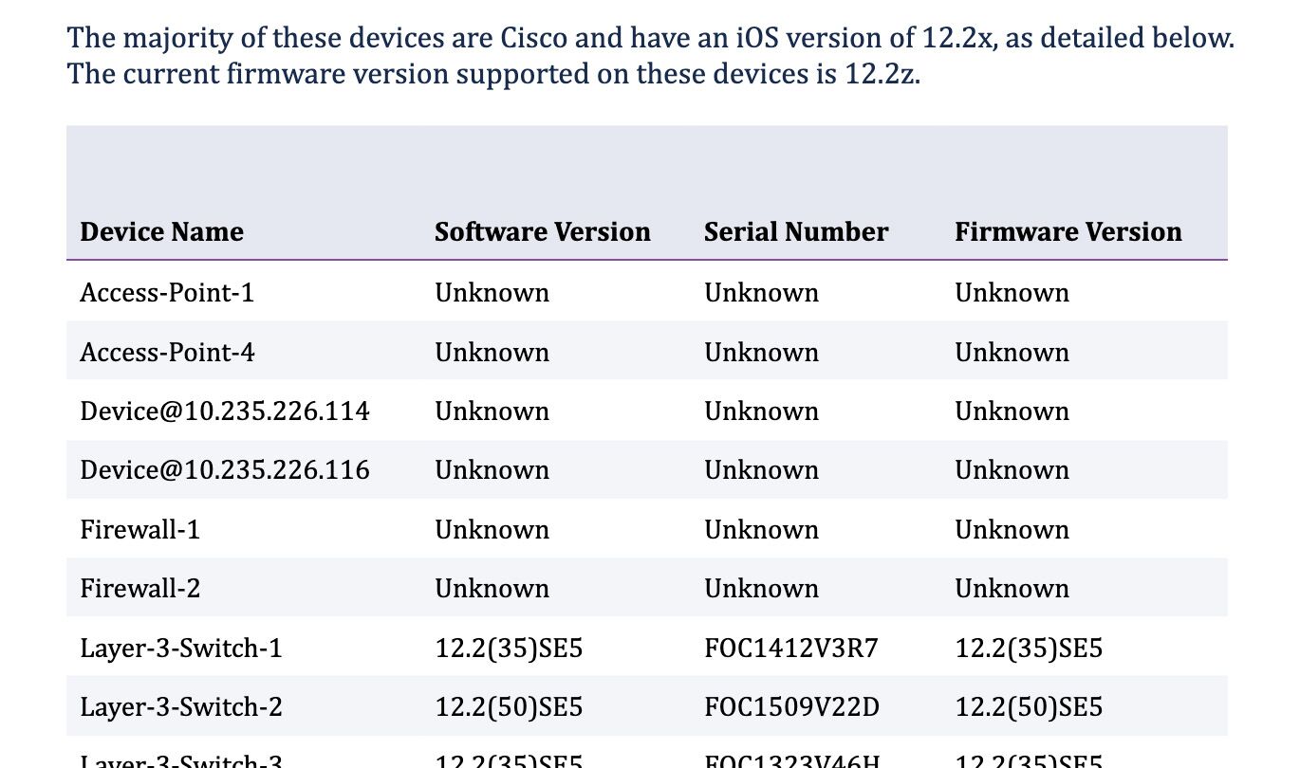Click serial number FOC1509V22D
Screen dimensions: 1300x768
click(x=791, y=707)
